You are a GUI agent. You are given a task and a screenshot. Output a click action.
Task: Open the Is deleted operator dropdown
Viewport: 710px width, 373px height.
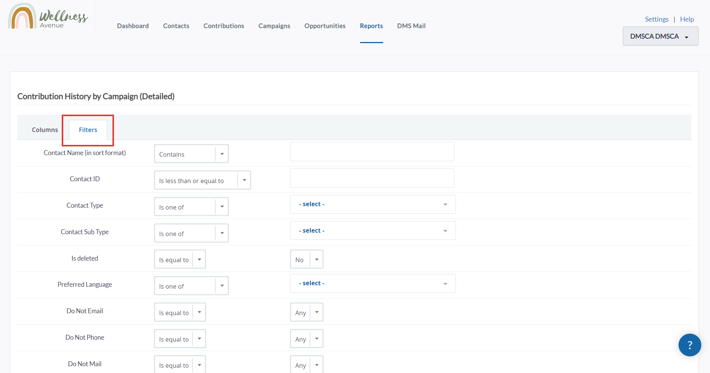[180, 259]
